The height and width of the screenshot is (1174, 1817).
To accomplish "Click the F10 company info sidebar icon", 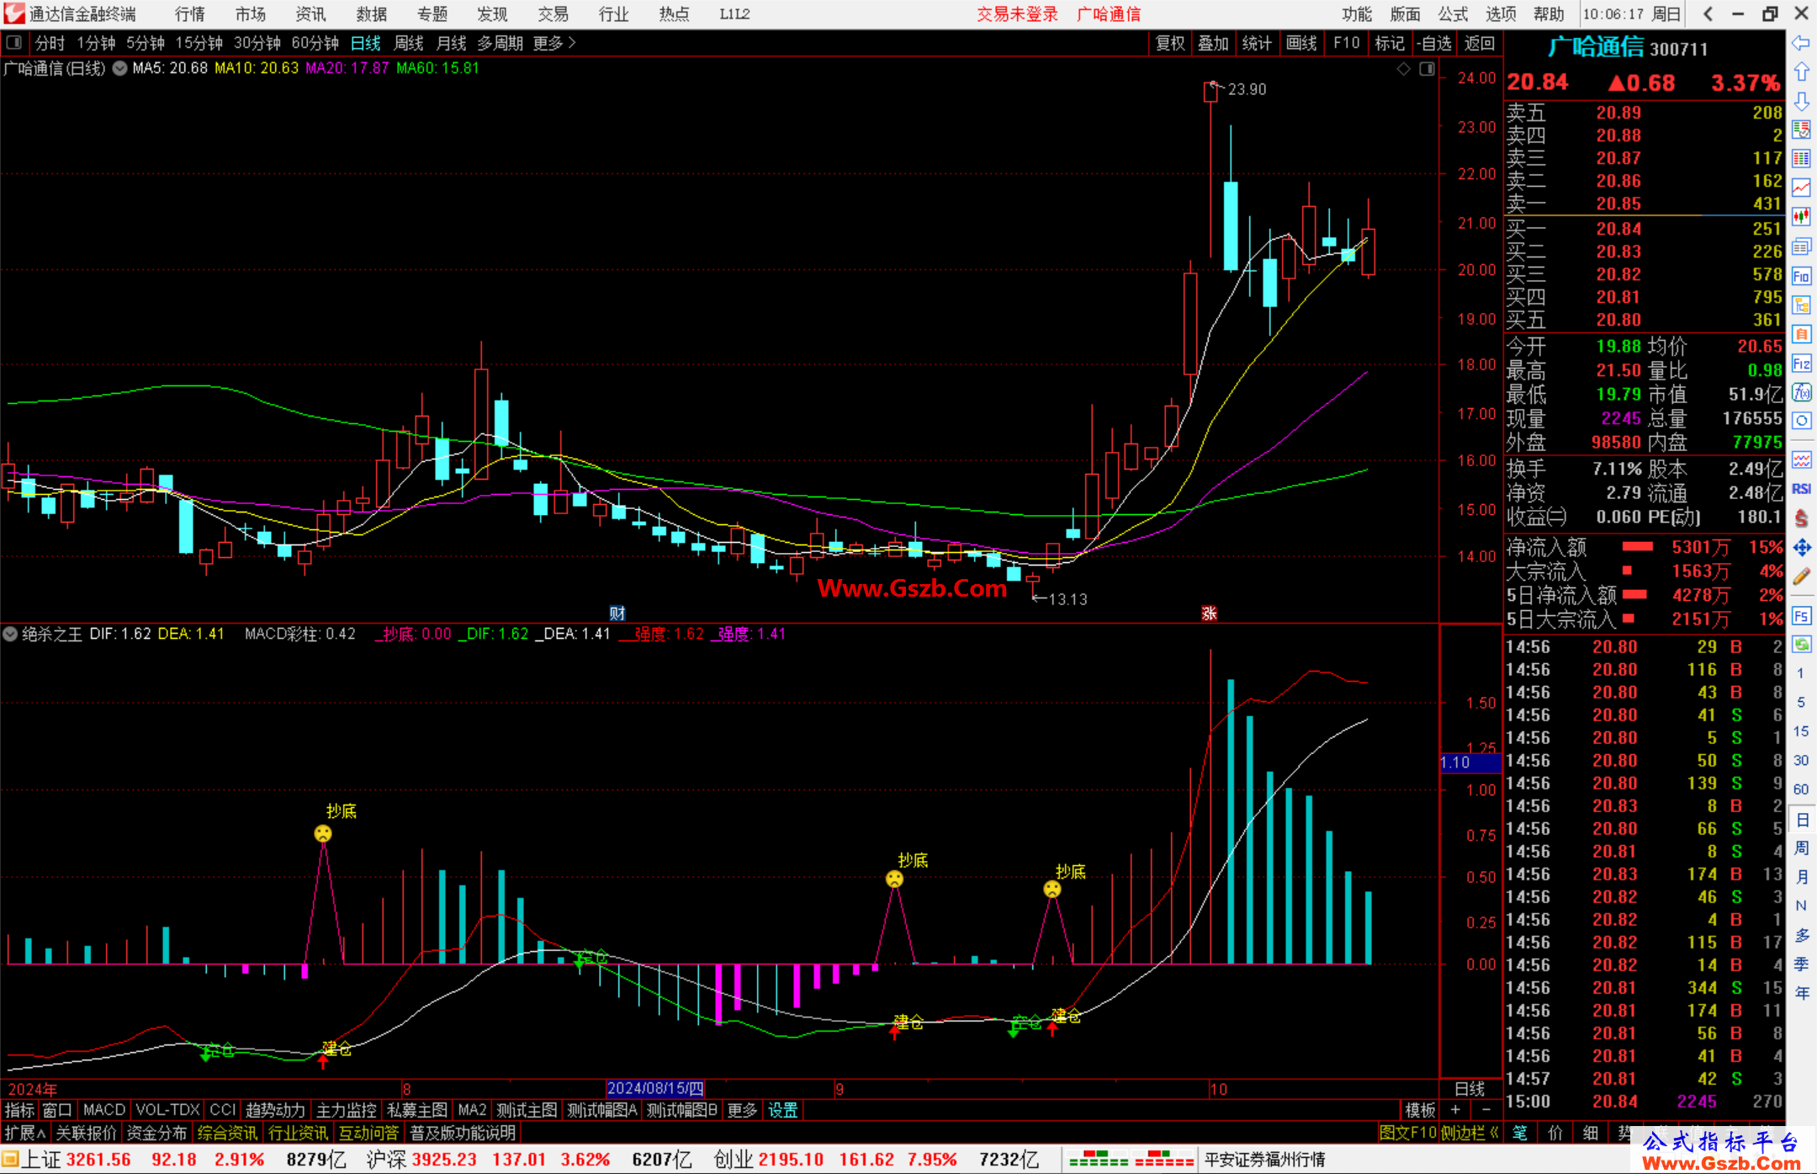I will 1801,276.
